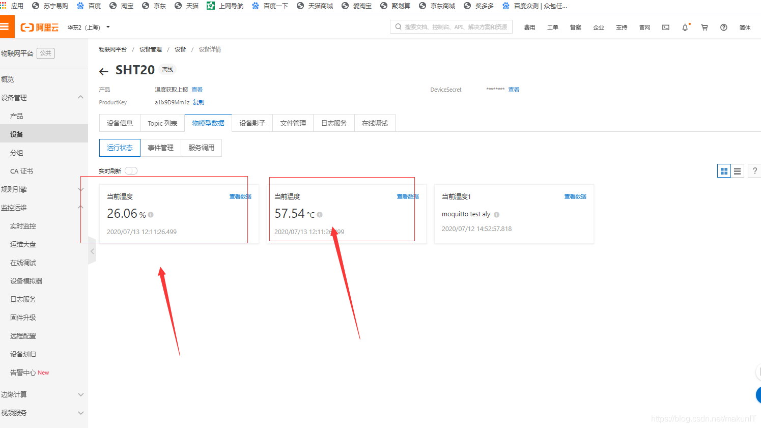Image resolution: width=761 pixels, height=428 pixels.
Task: Switch to the 日志服务 tab
Action: 334,123
